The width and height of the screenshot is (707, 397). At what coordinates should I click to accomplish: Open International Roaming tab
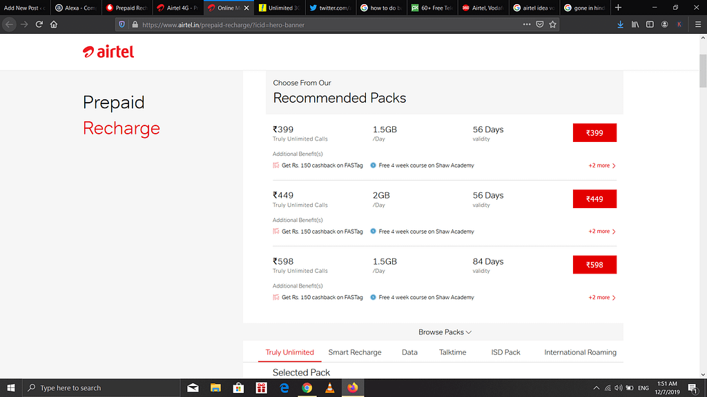coord(580,352)
